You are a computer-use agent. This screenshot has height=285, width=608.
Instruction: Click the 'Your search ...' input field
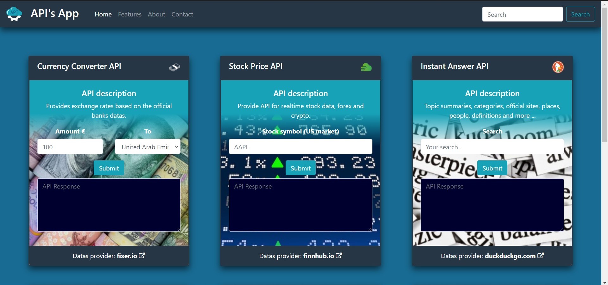(492, 147)
